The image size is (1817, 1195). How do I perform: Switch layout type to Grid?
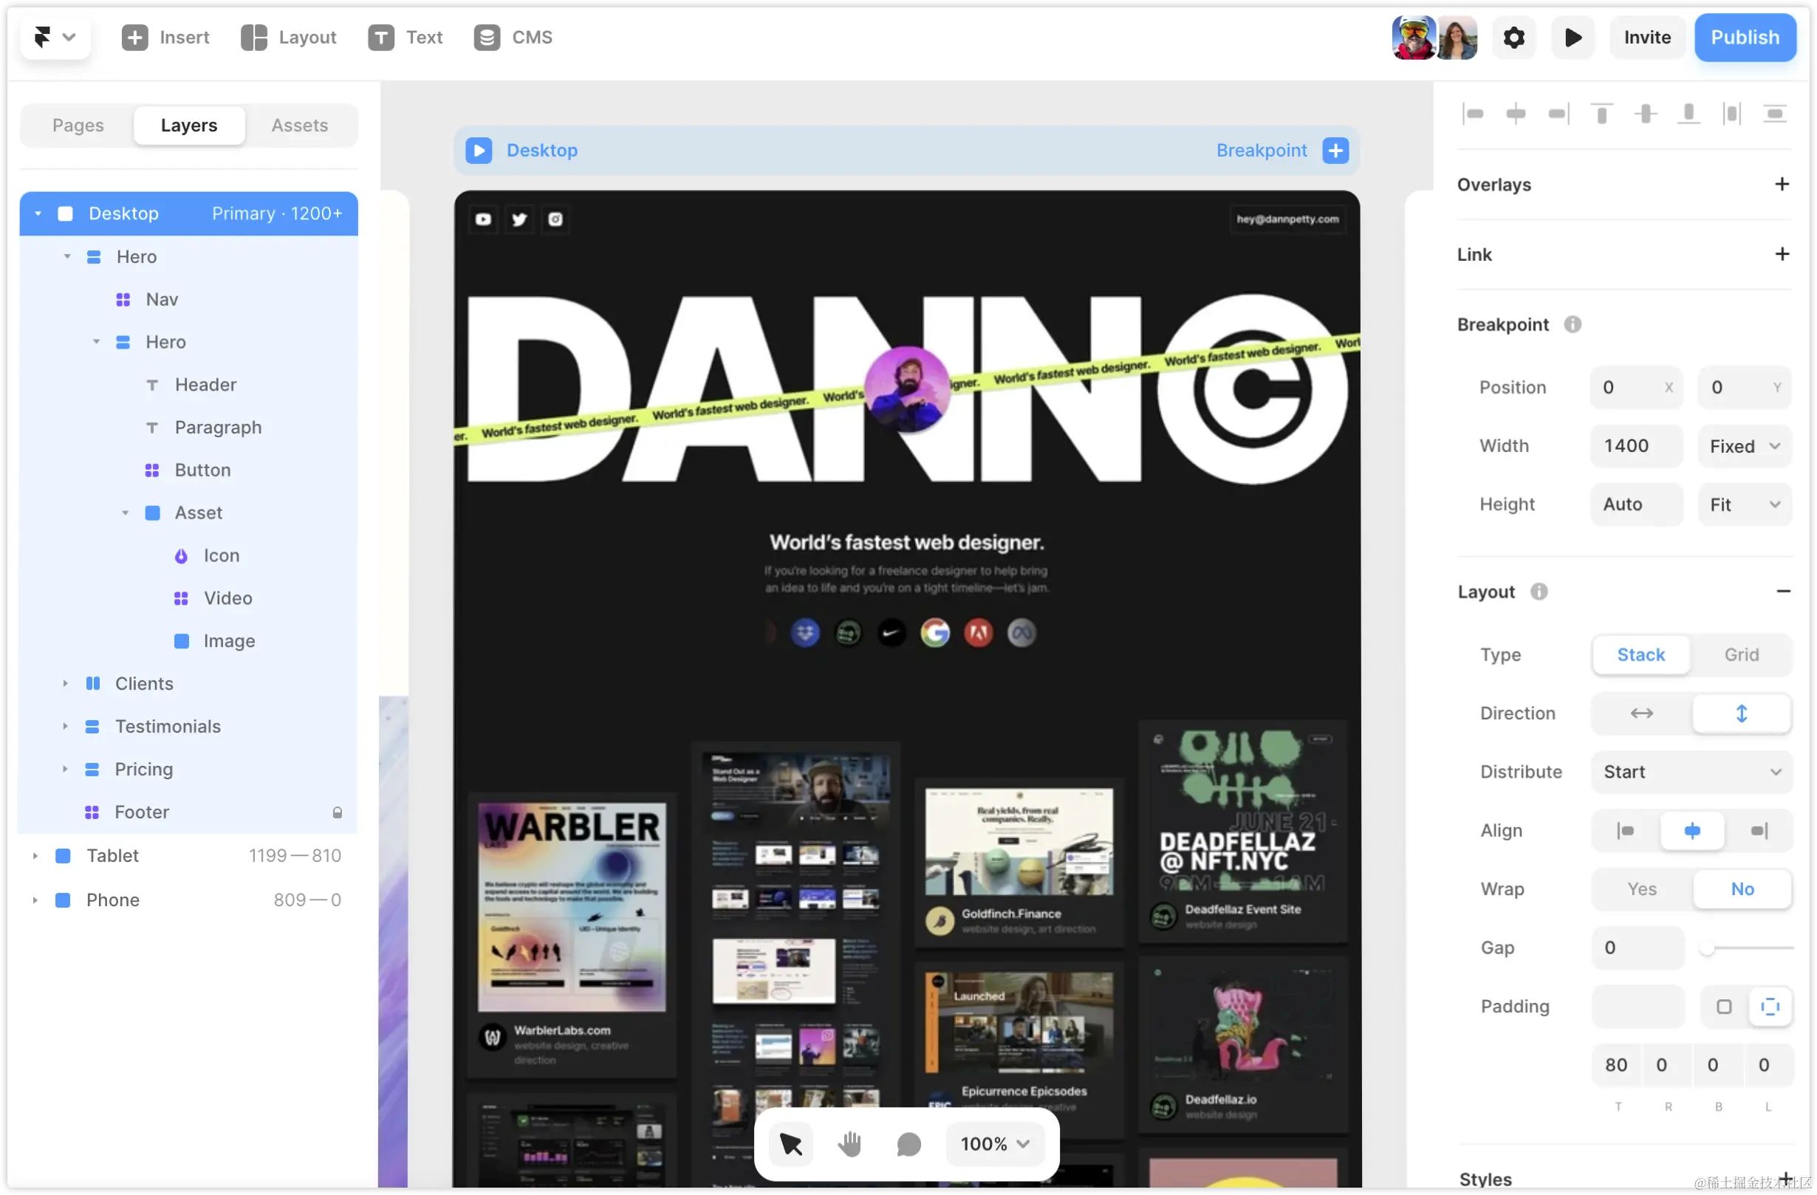pos(1741,654)
